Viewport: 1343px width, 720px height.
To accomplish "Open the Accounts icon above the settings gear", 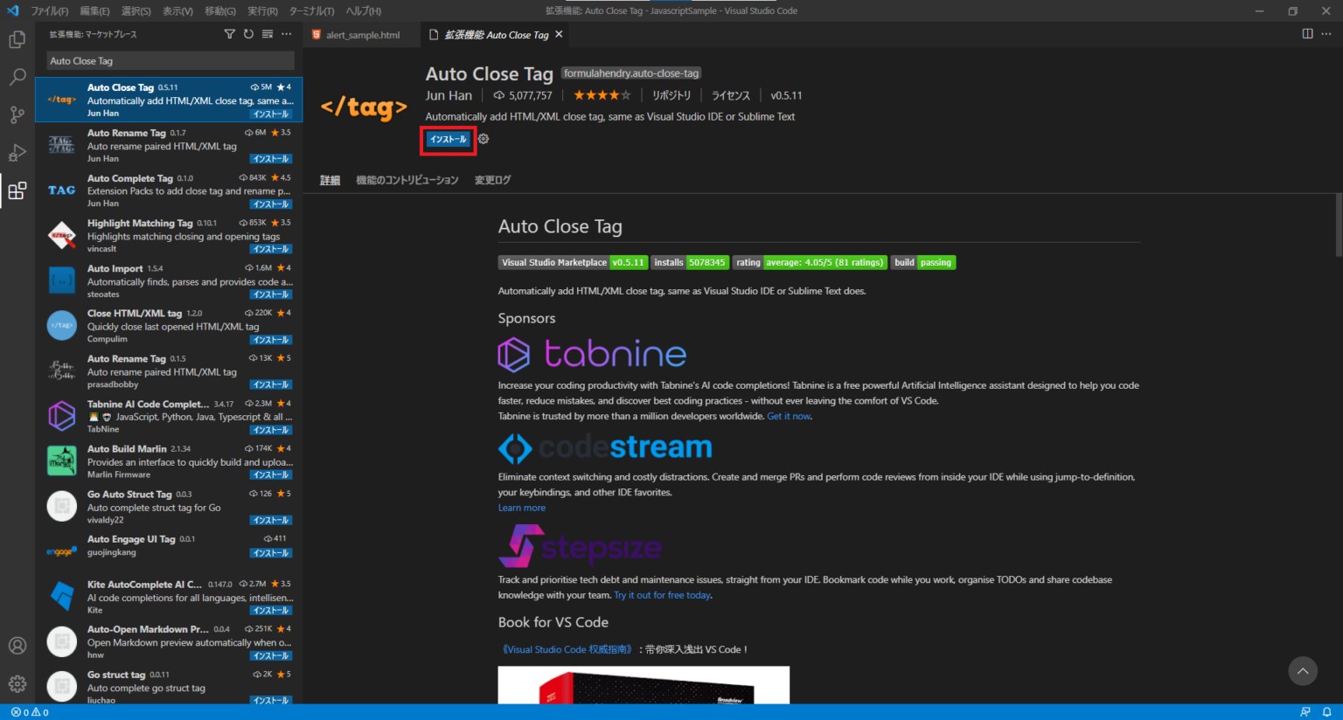I will [17, 645].
